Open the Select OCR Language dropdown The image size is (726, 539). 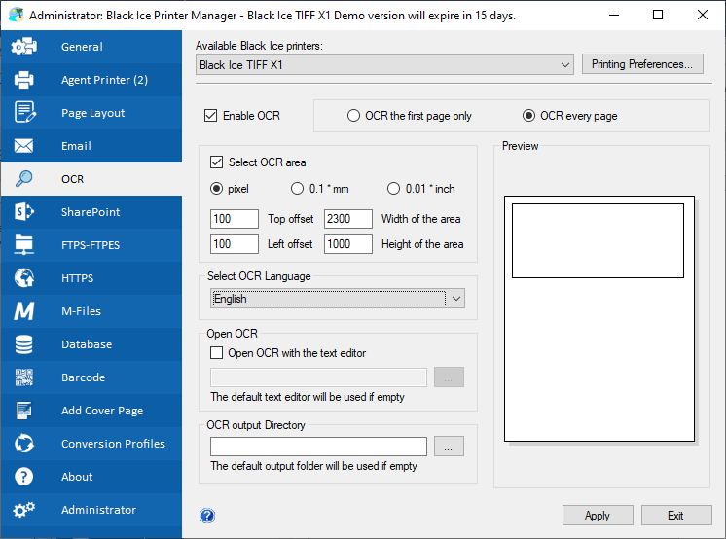click(456, 299)
